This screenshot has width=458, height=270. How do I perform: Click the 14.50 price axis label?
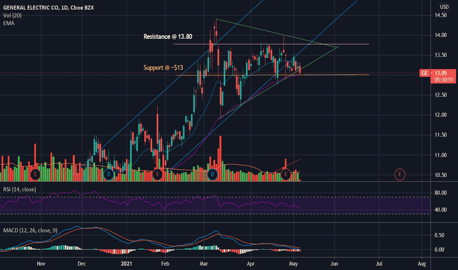(x=440, y=15)
